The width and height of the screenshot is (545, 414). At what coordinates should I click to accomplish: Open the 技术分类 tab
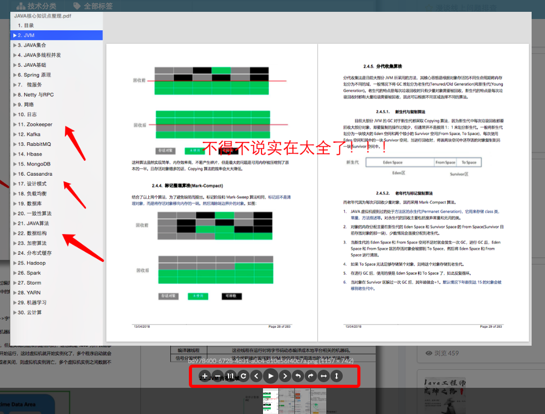pos(36,6)
